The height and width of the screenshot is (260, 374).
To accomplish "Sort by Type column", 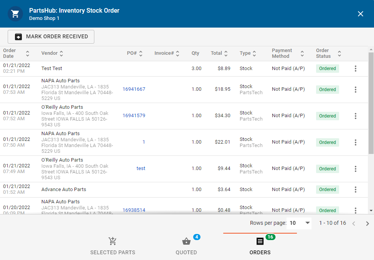I will [248, 53].
